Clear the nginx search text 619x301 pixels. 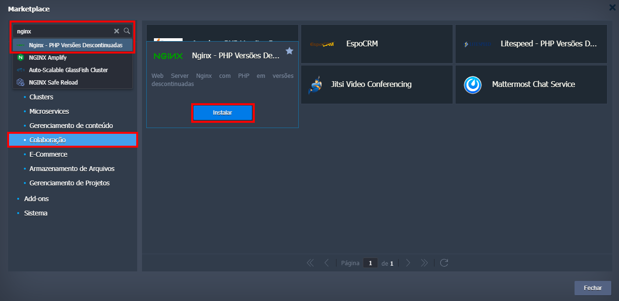(x=117, y=31)
